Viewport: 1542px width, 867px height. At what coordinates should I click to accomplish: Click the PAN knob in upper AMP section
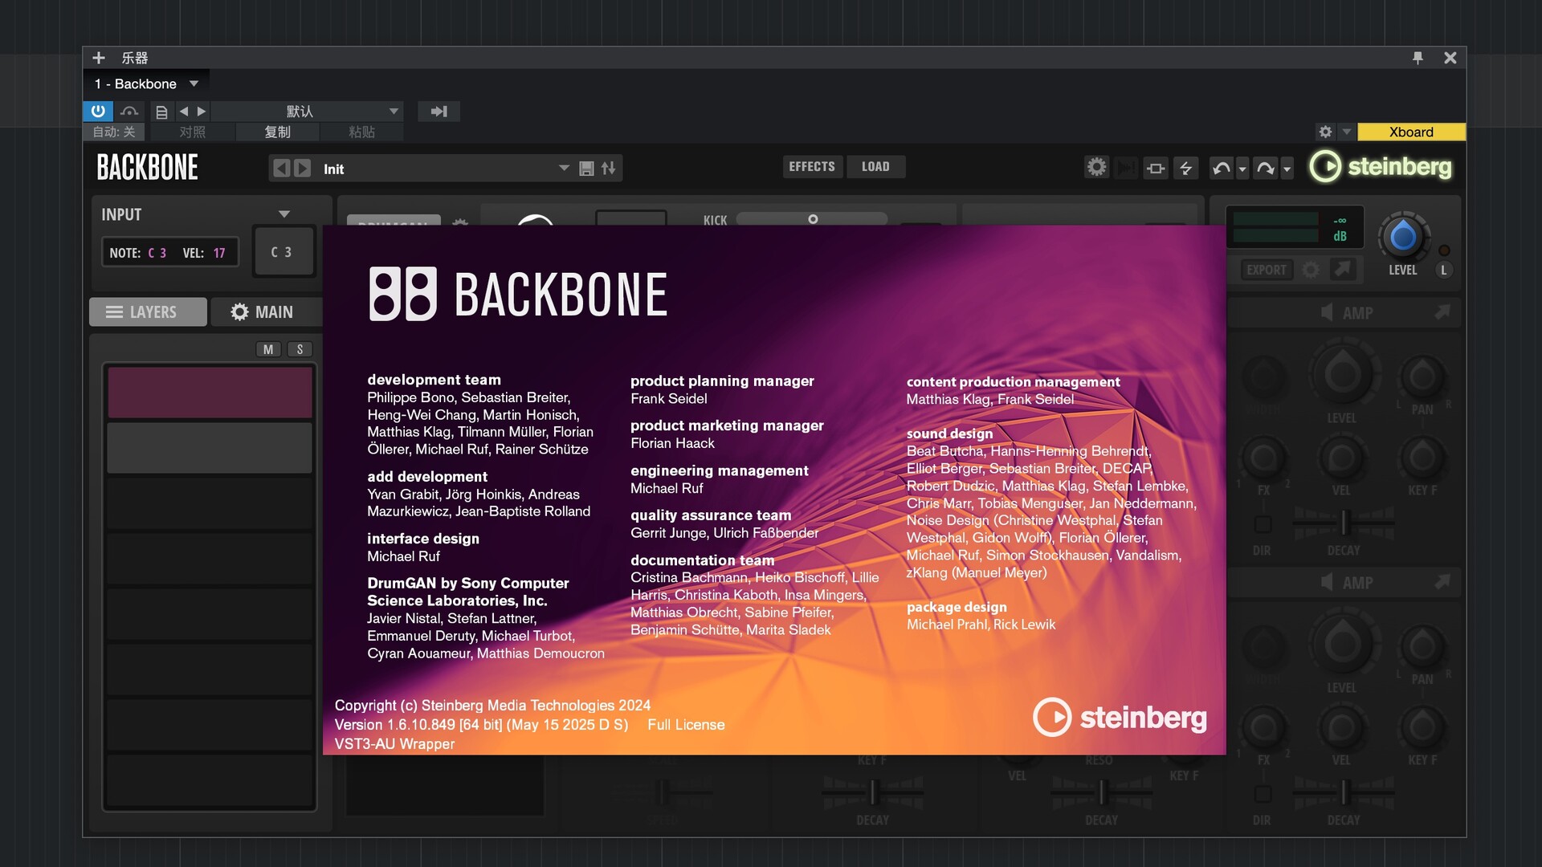(1422, 376)
